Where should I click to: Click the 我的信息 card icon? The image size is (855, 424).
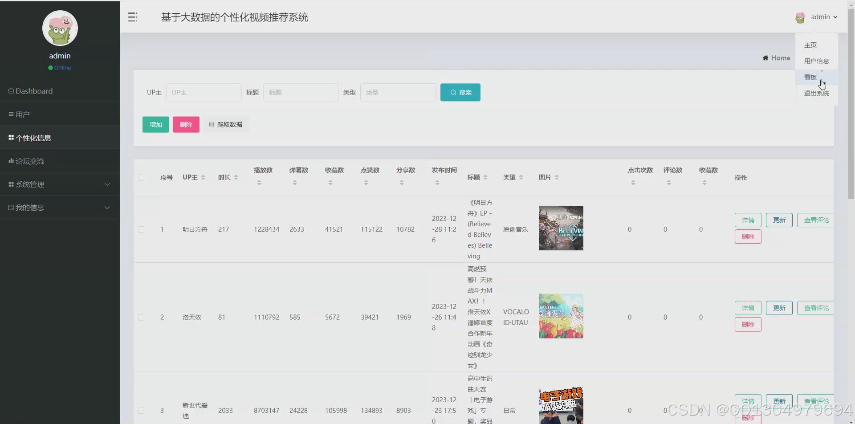[x=11, y=207]
